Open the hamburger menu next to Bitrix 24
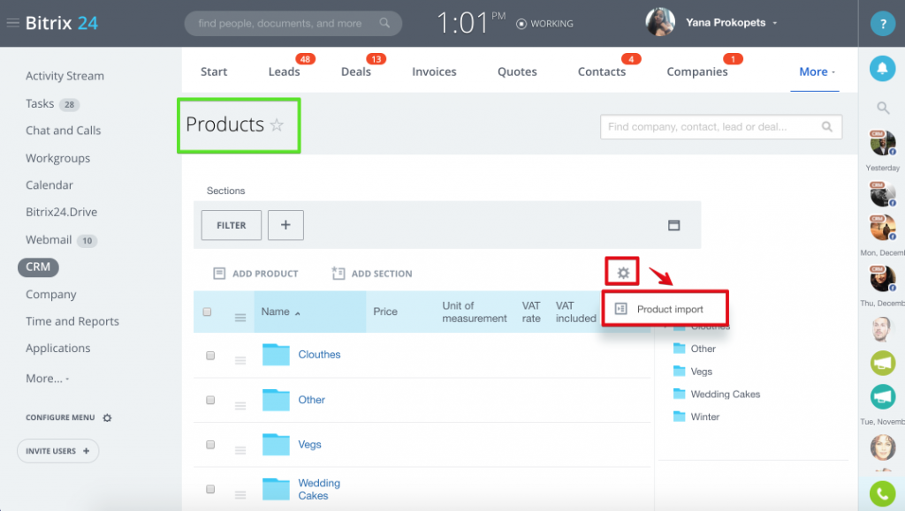 (12, 23)
